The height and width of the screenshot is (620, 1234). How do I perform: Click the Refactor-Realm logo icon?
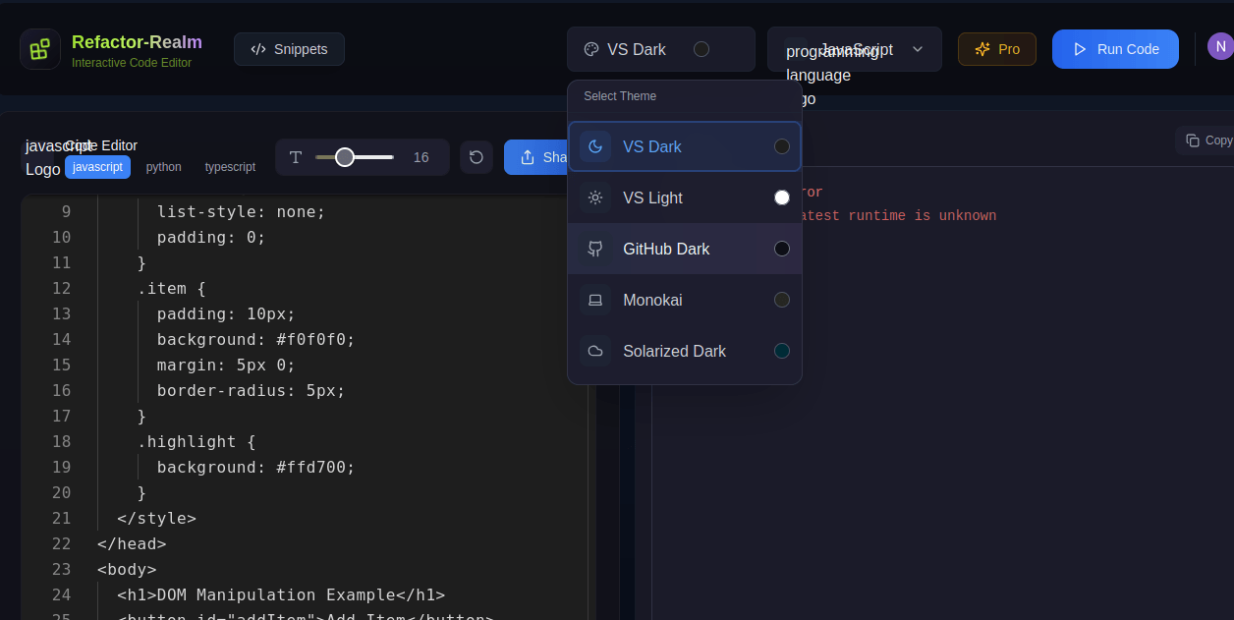coord(39,49)
